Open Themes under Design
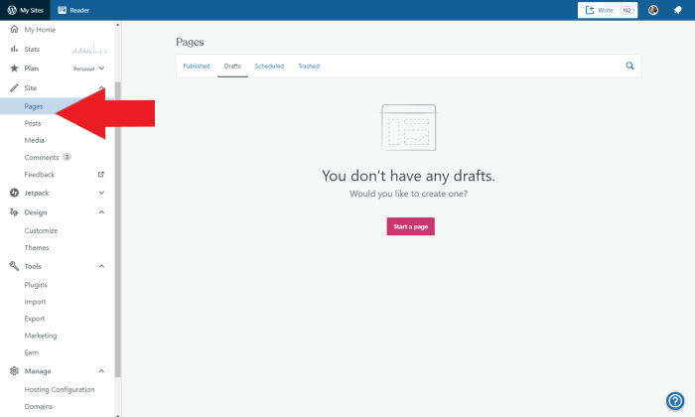 (x=37, y=248)
